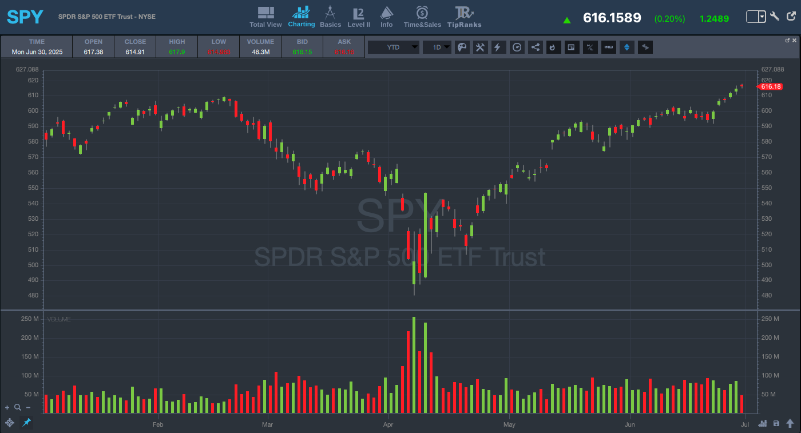Click the OPEN 617.38 cell
Image resolution: width=801 pixels, height=433 pixels.
click(x=94, y=47)
